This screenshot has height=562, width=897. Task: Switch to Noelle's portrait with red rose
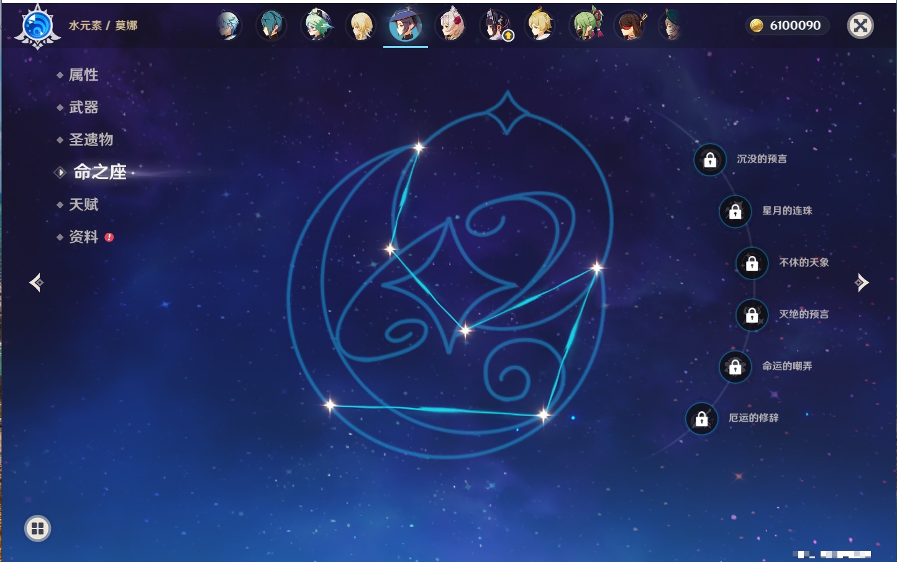(451, 26)
